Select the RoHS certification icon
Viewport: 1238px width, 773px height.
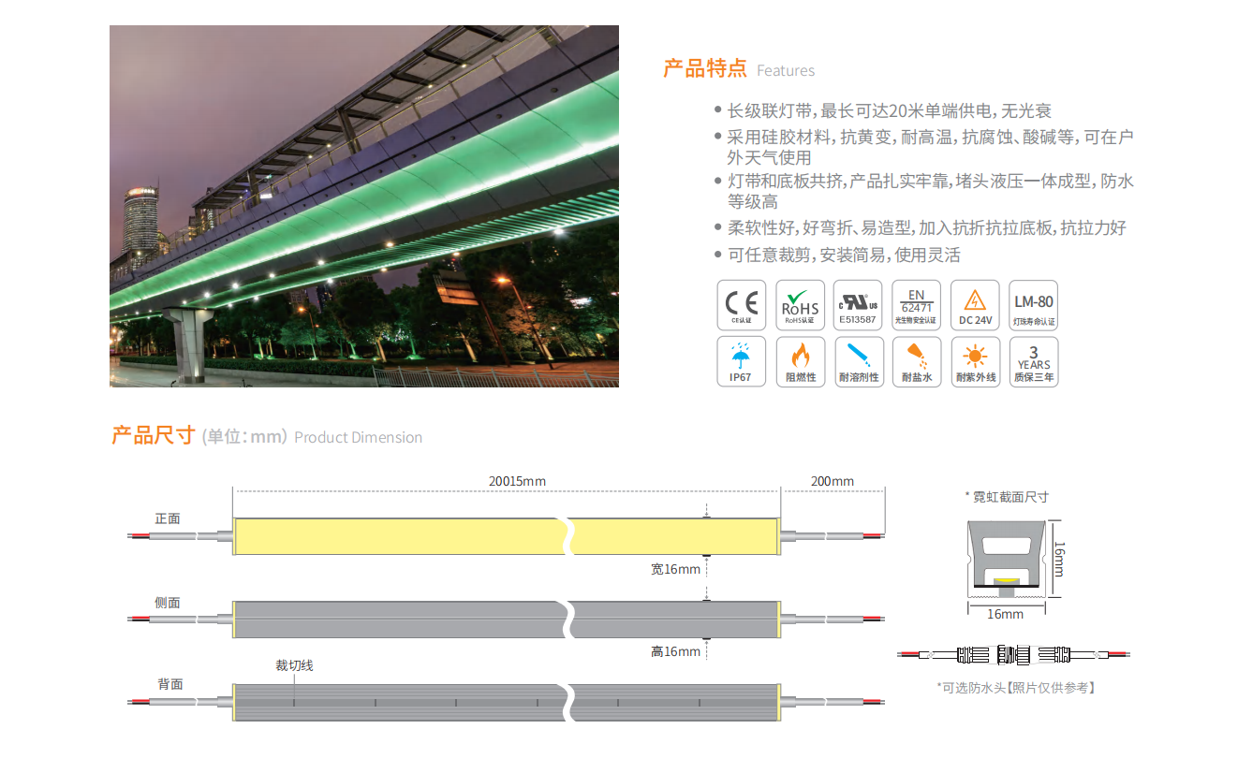tap(801, 305)
